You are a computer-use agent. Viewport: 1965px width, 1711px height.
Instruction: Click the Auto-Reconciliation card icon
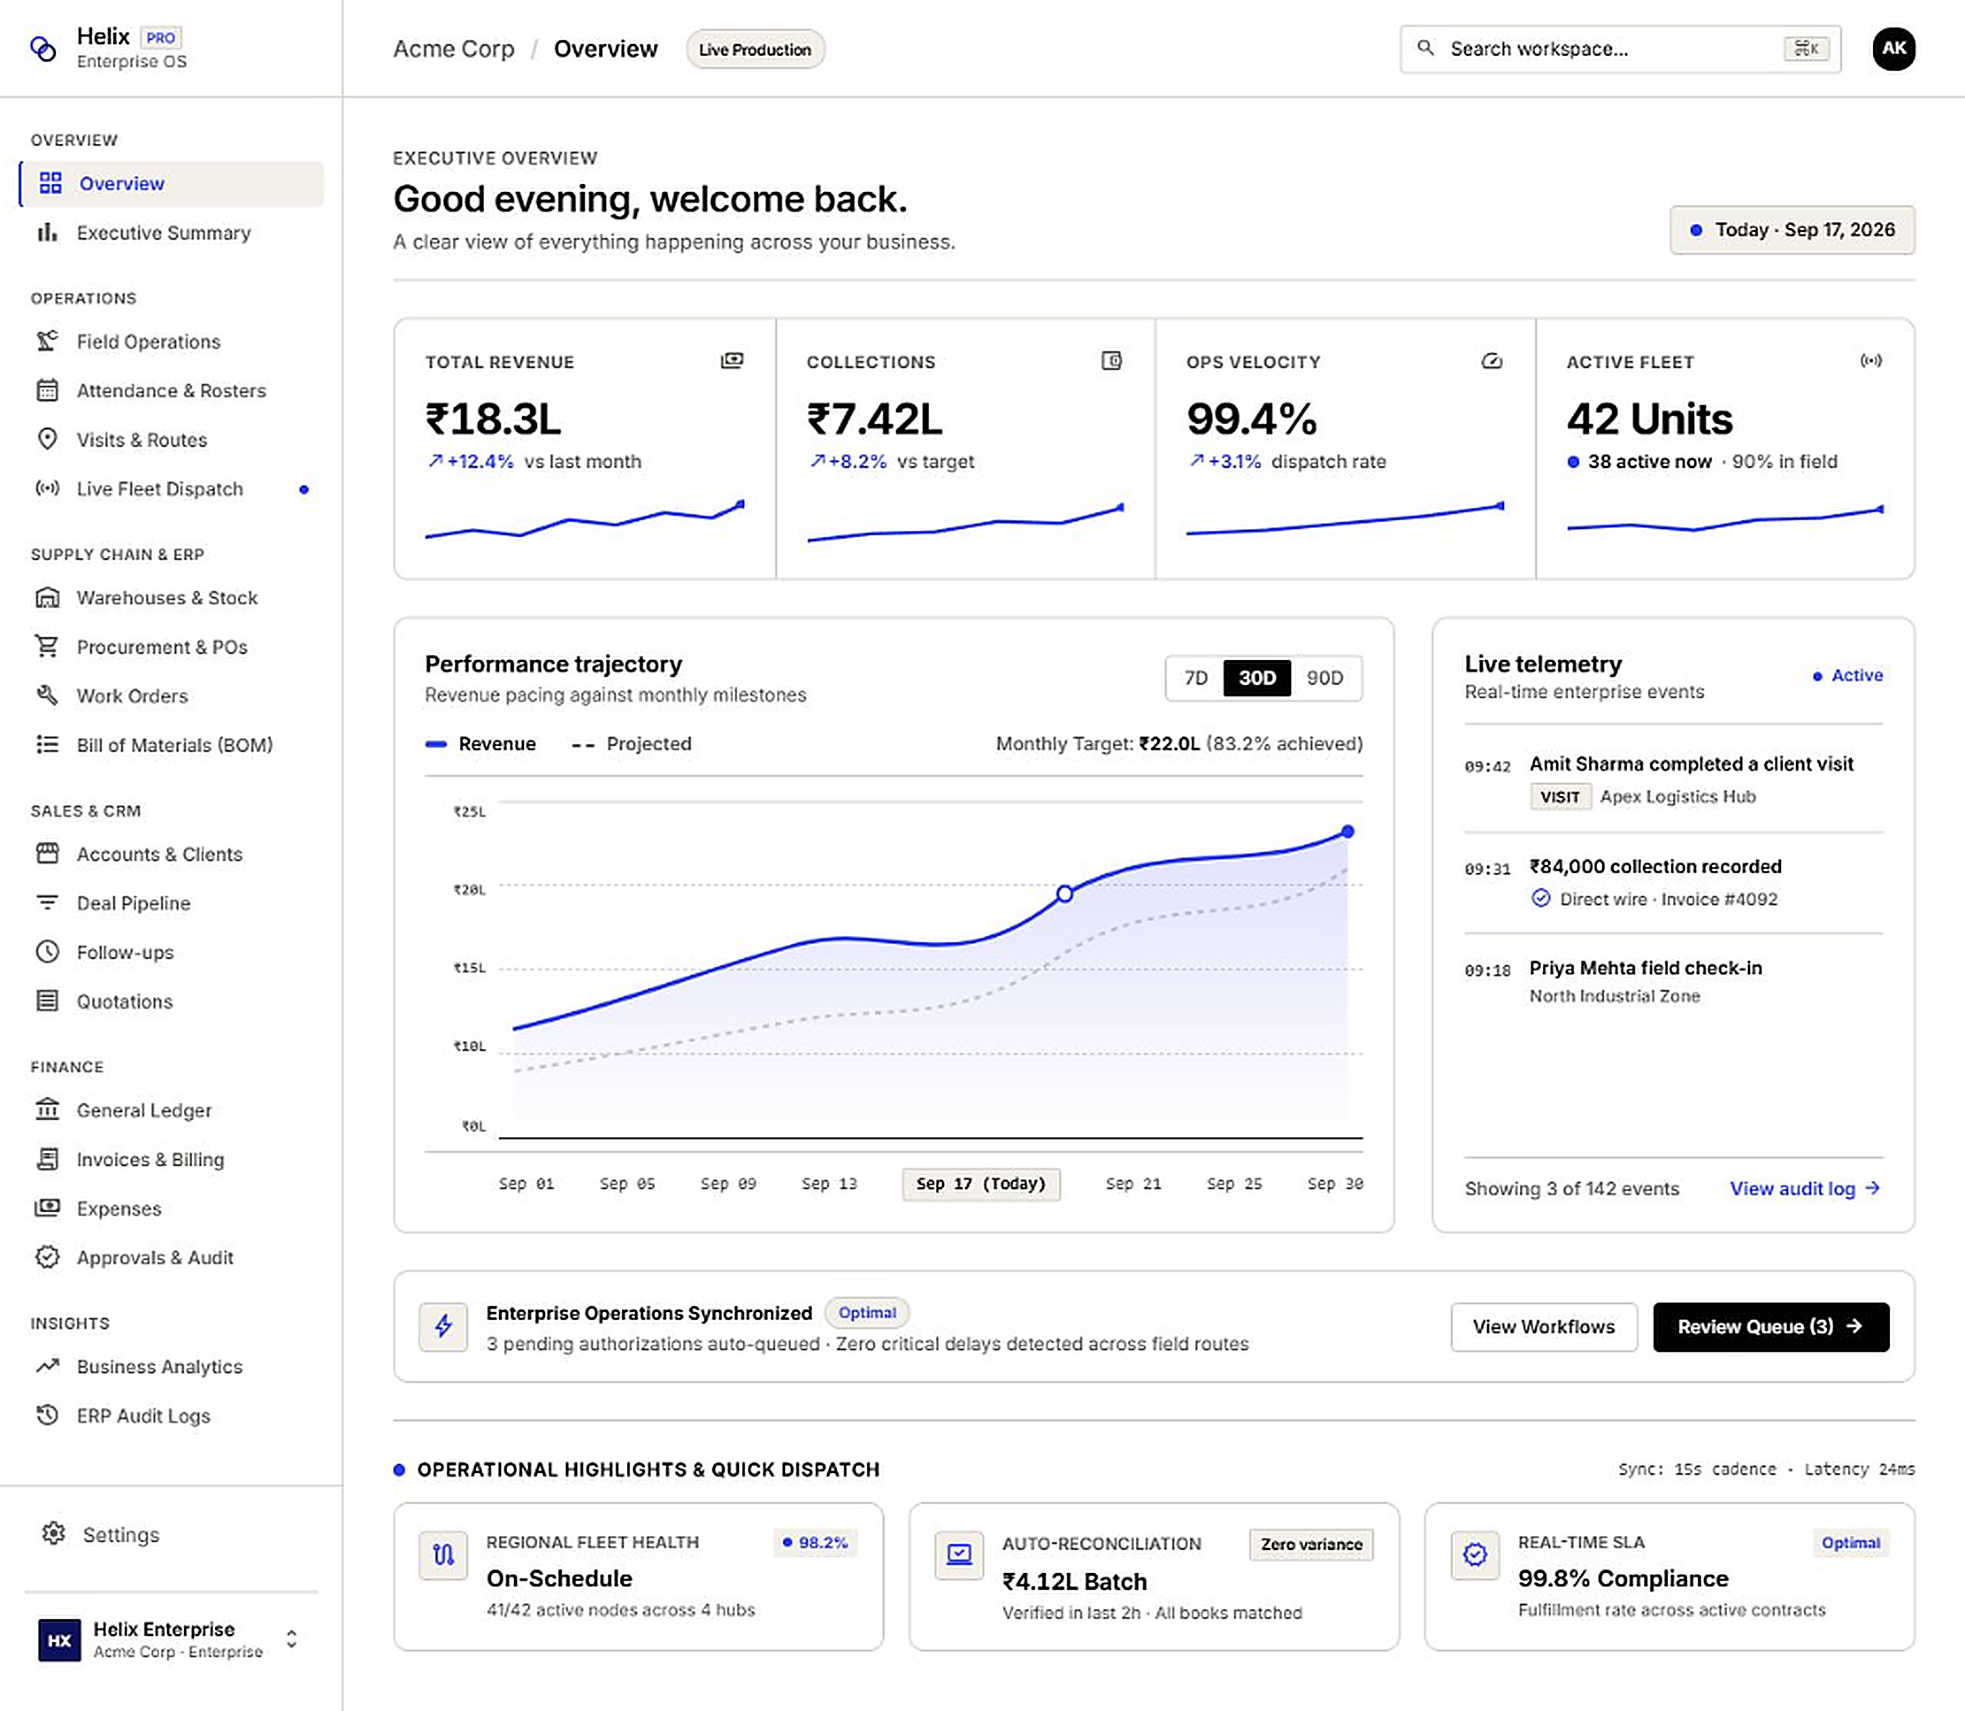pos(959,1556)
